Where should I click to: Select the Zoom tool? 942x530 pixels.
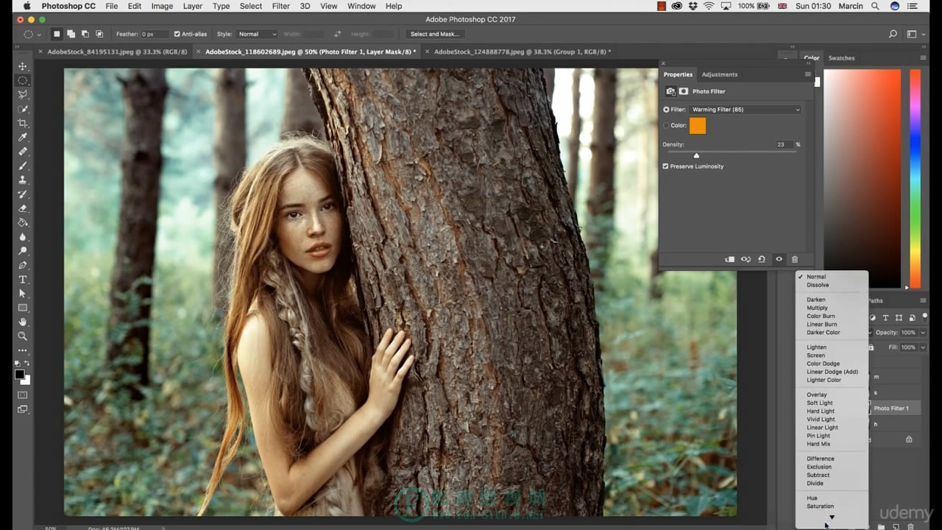coord(23,336)
